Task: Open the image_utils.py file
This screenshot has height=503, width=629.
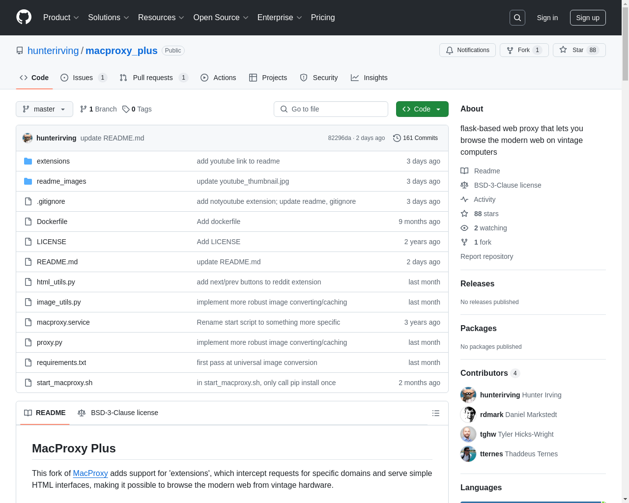Action: 58,302
